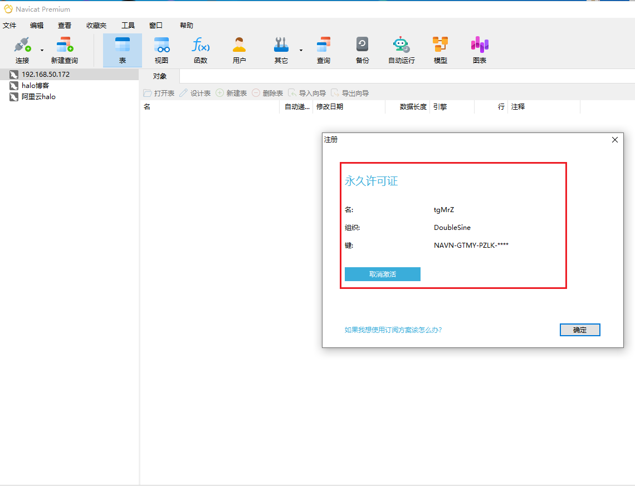Click Design Table (设计表) button
Viewport: 635px width, 486px height.
pos(195,93)
